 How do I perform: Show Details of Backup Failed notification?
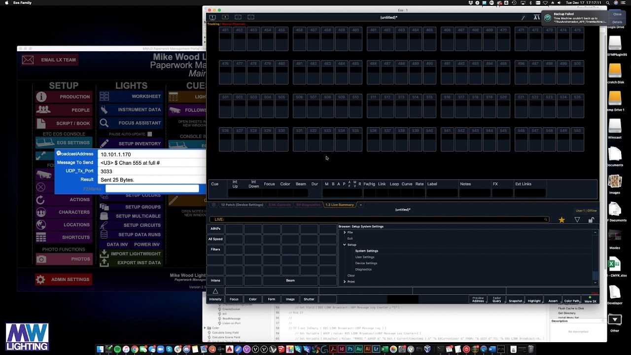617,22
